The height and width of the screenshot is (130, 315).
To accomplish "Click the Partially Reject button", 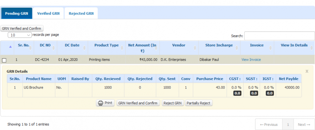I will coord(199,103).
